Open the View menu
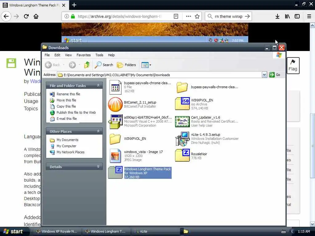 (x=68, y=55)
